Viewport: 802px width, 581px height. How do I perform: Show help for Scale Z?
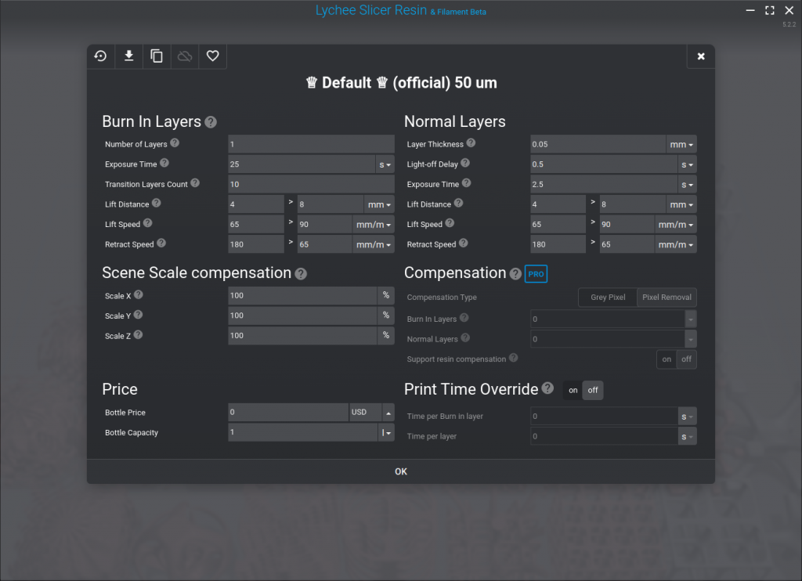coord(138,335)
